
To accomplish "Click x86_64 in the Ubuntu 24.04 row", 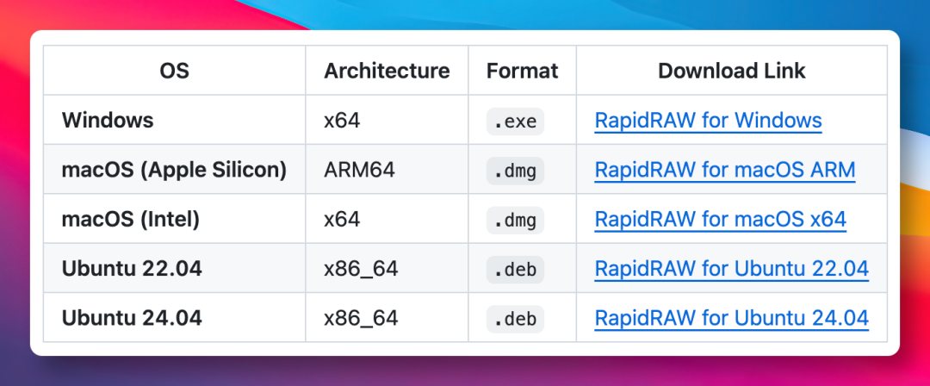I will point(361,318).
